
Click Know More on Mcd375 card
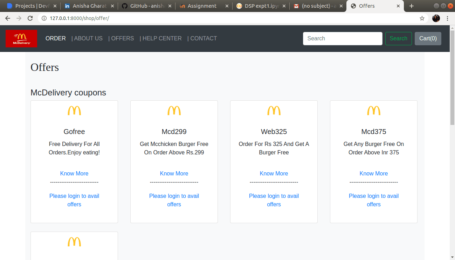coord(374,173)
